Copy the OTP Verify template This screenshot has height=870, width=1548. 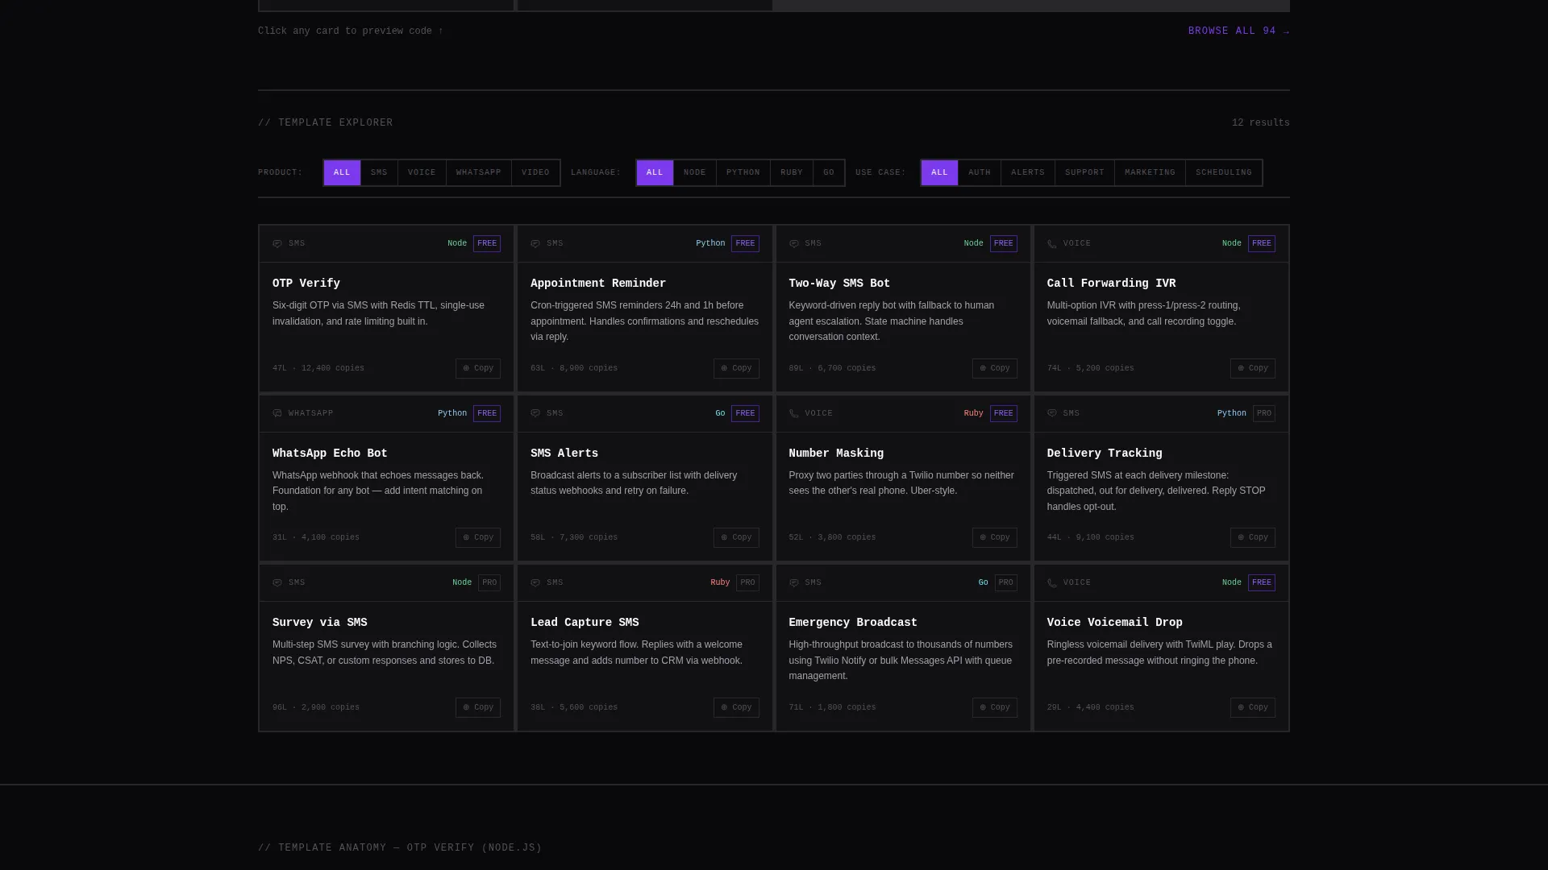[478, 368]
